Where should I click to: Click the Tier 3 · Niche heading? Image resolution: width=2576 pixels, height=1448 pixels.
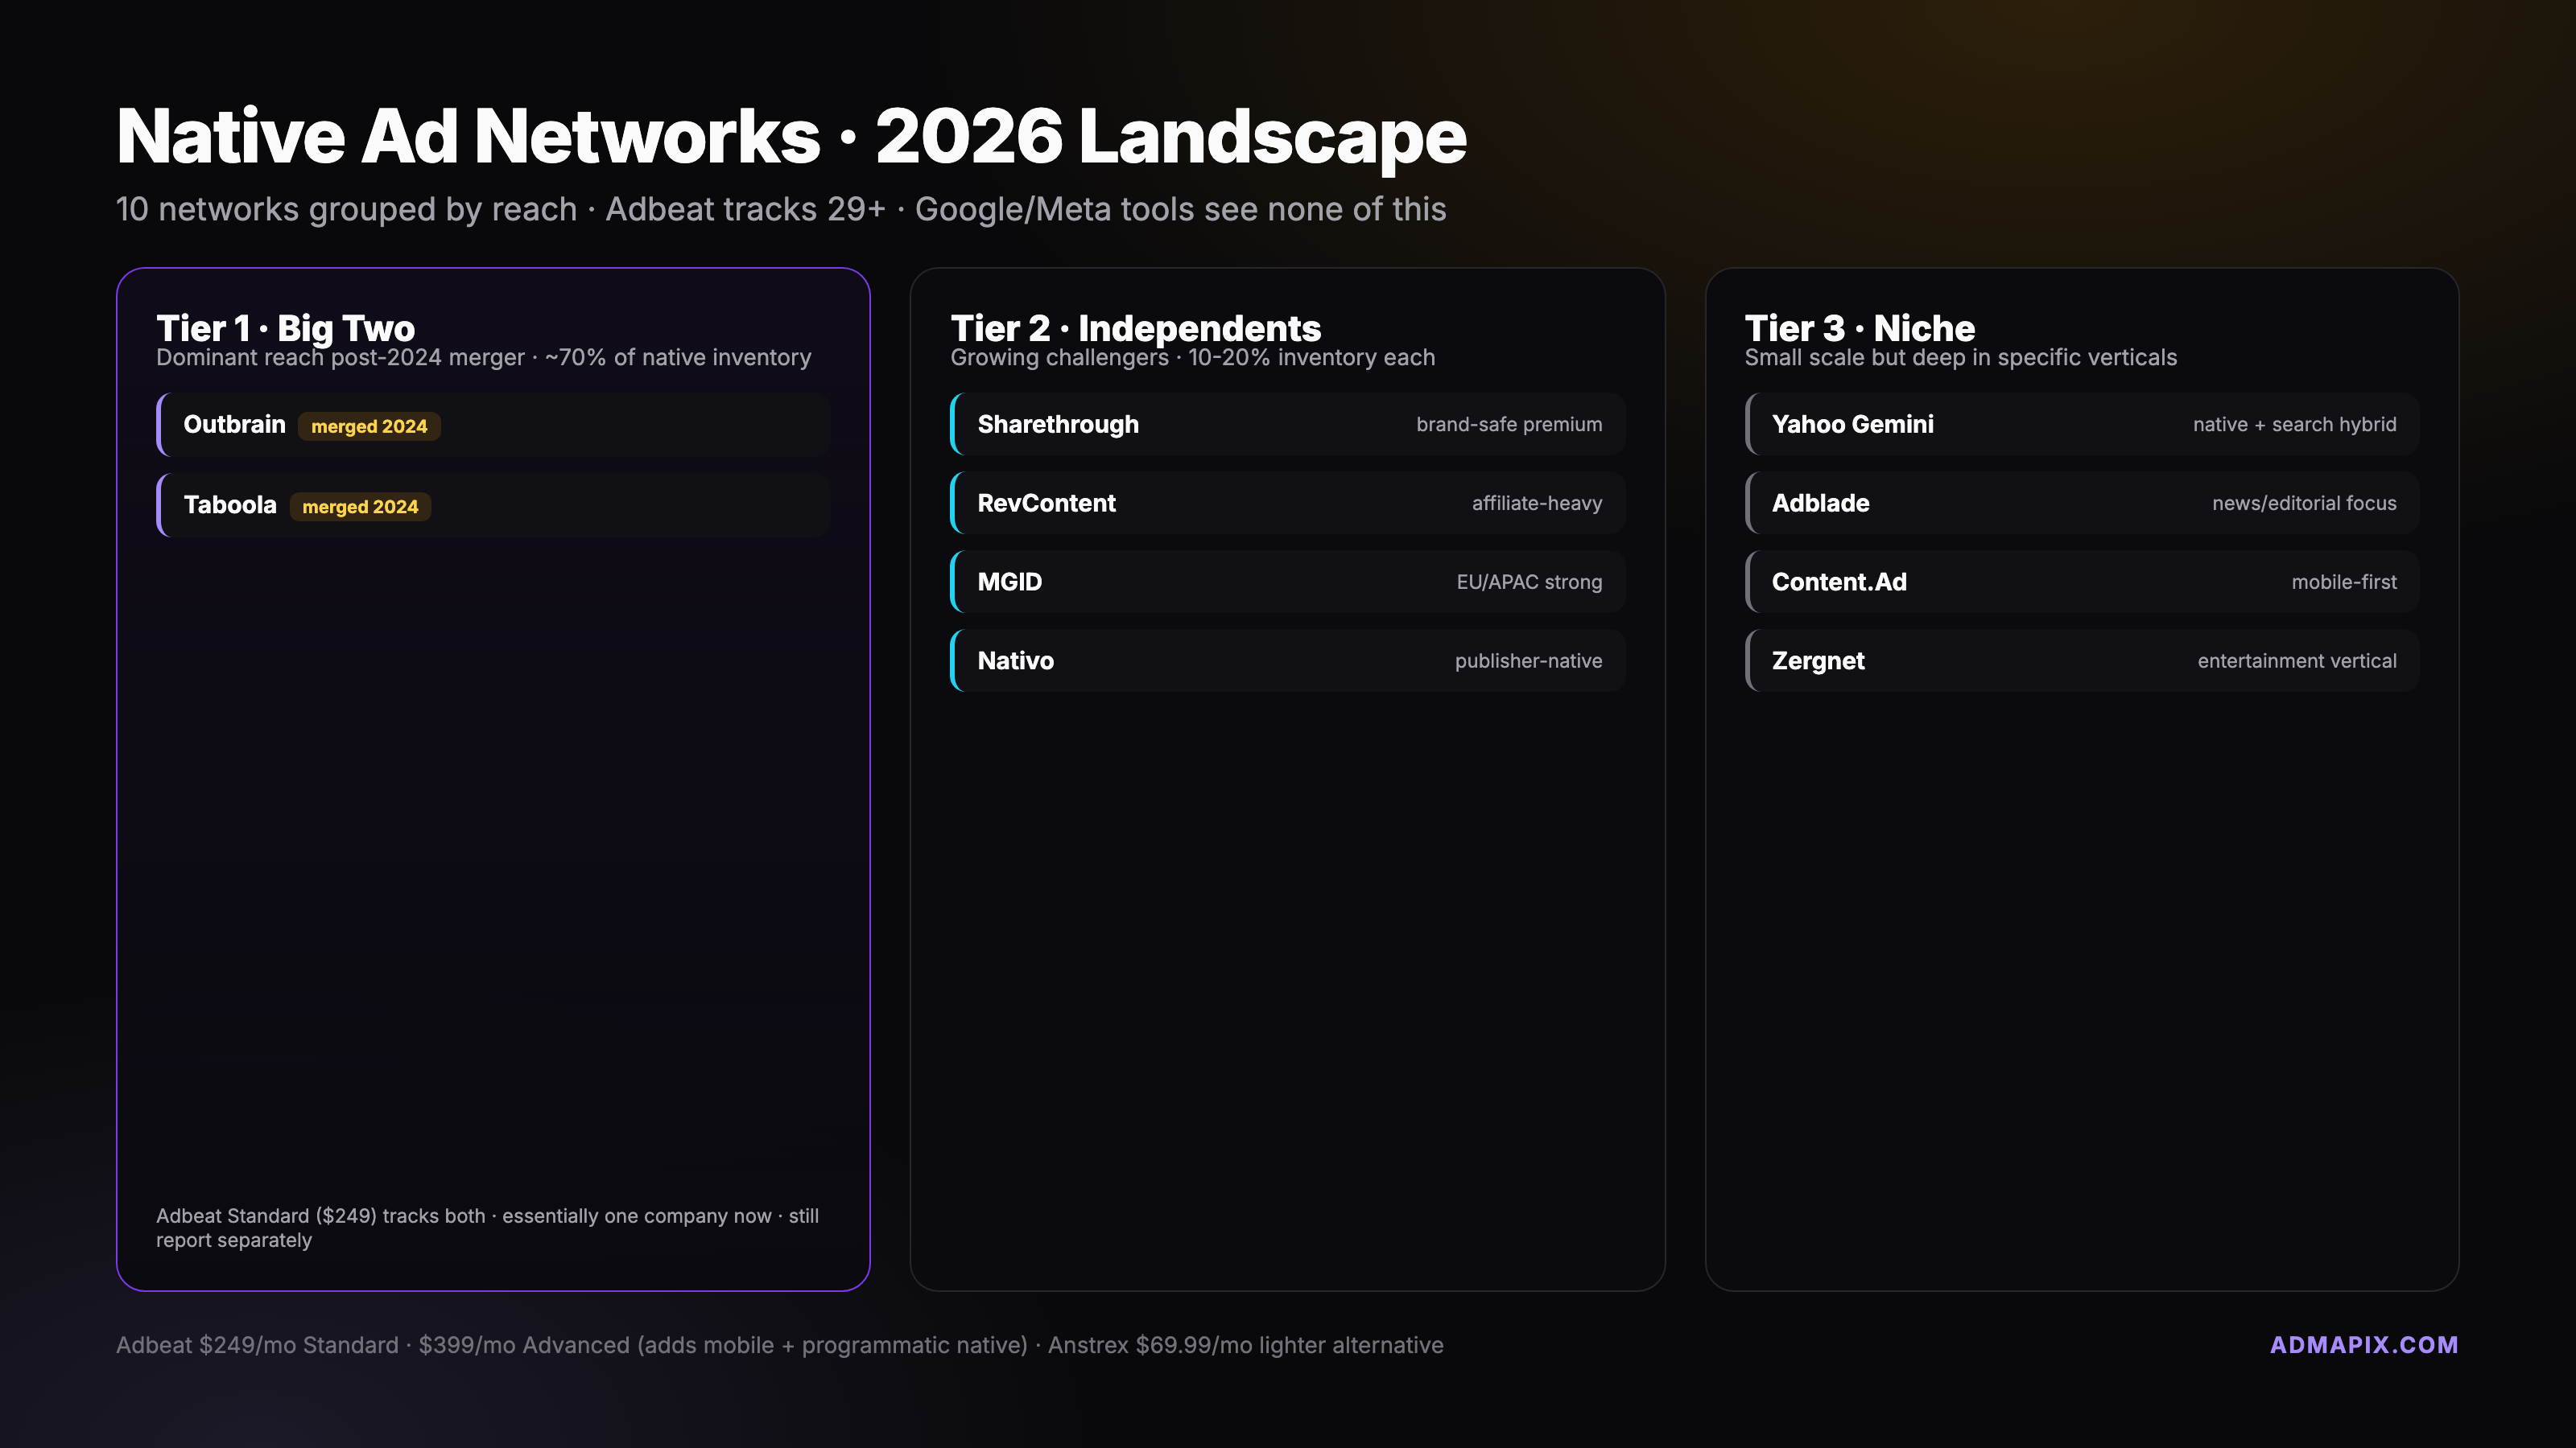(x=1859, y=327)
